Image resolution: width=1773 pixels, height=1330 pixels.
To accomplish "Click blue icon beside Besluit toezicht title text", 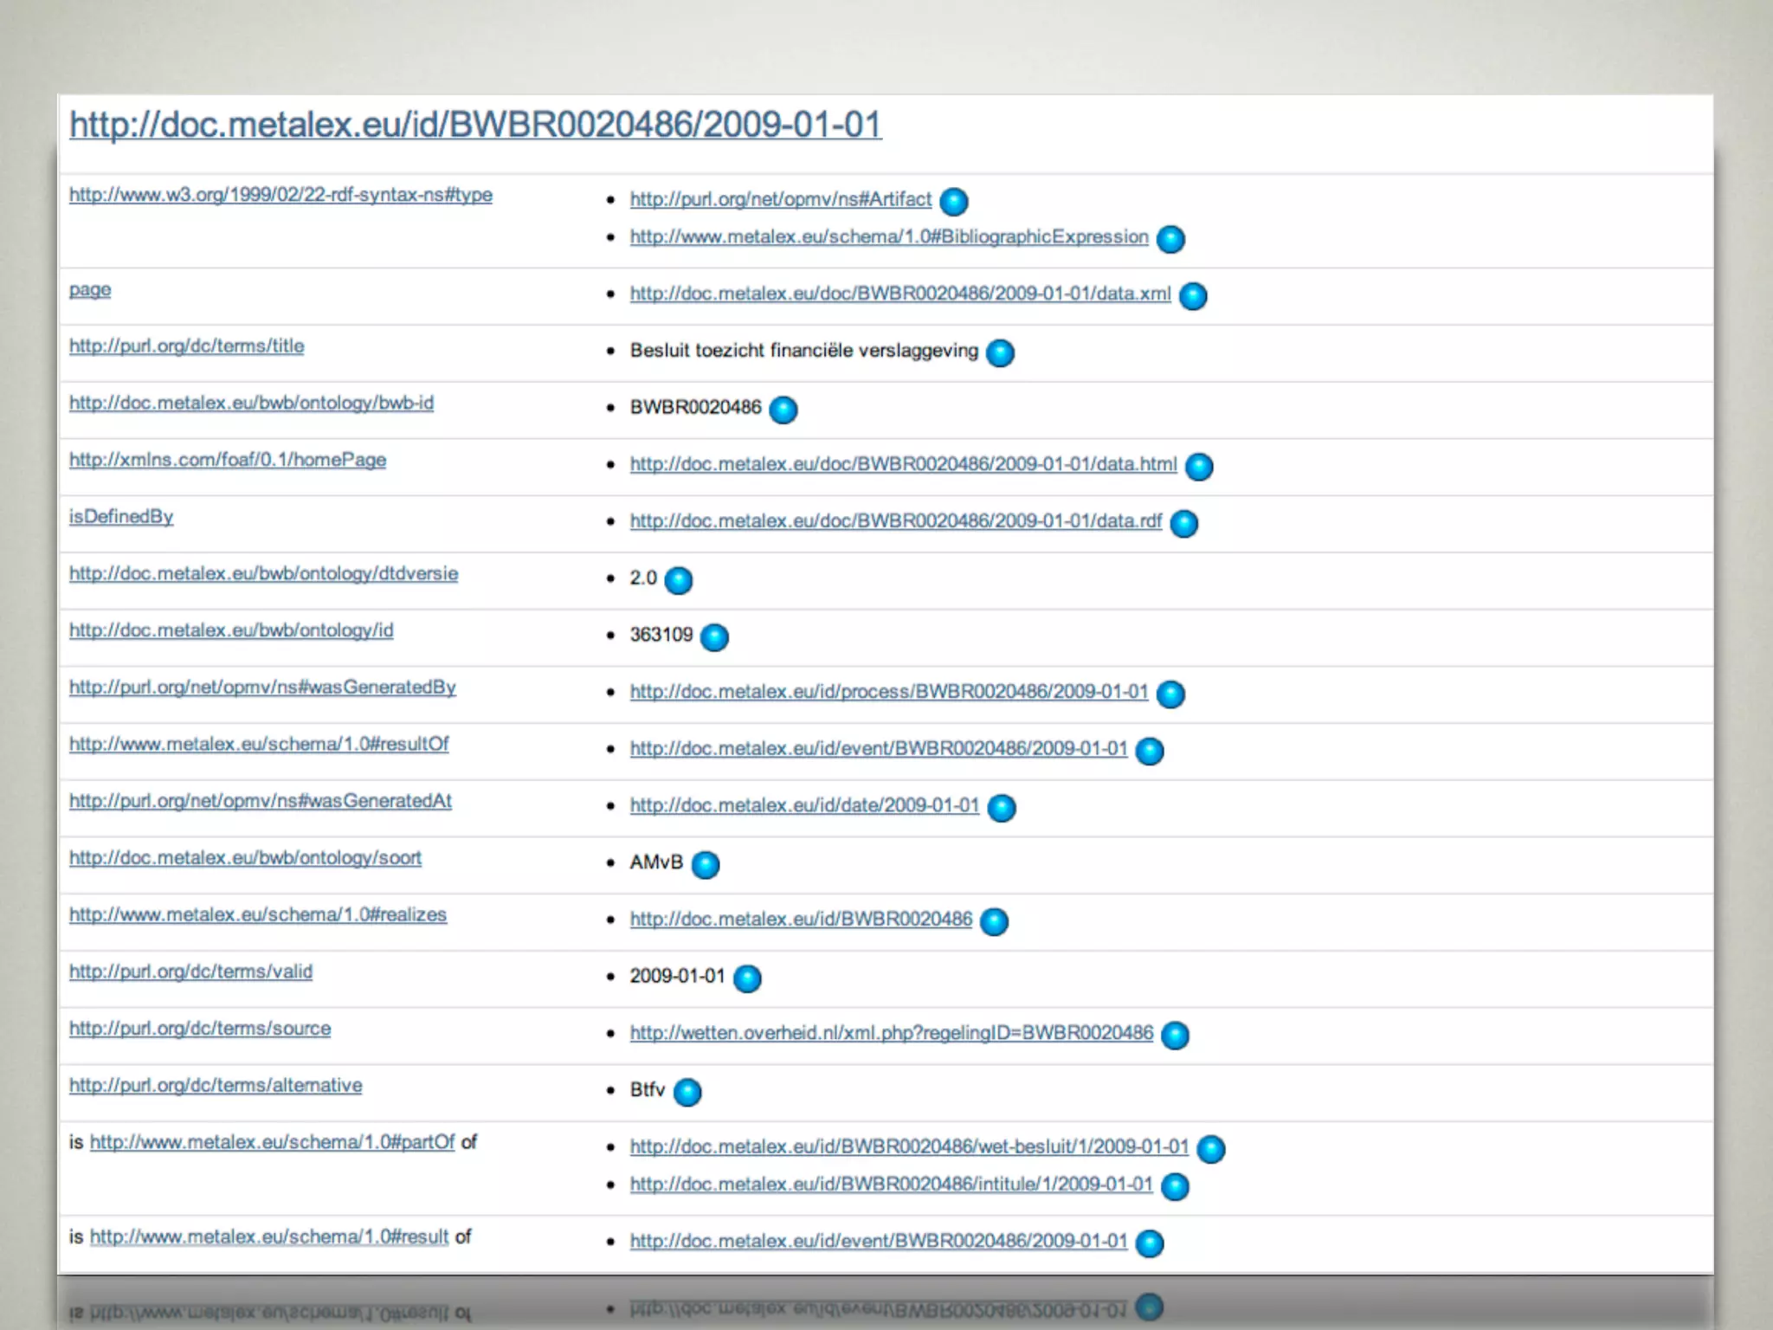I will tap(1000, 352).
